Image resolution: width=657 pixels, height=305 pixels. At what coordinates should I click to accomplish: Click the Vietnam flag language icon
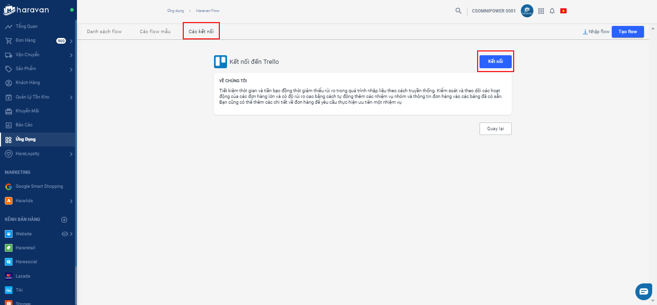(563, 11)
